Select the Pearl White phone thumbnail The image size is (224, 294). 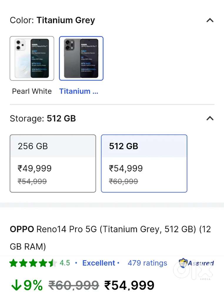click(32, 58)
